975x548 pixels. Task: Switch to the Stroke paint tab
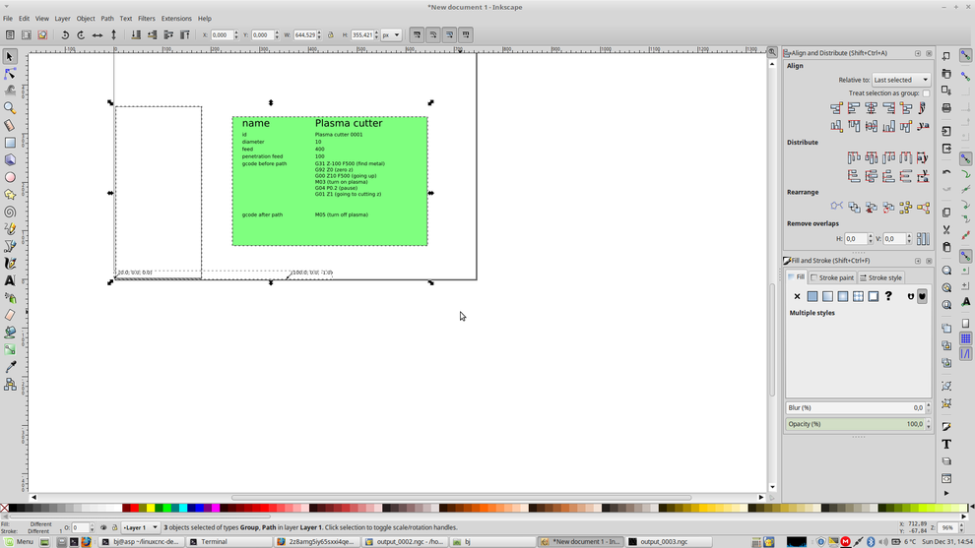click(x=832, y=277)
